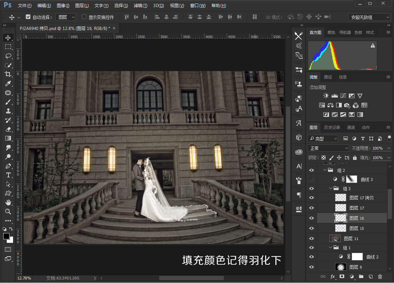This screenshot has height=283, width=394.
Task: Select the 图层 15 layer thumbnail
Action: 340,228
